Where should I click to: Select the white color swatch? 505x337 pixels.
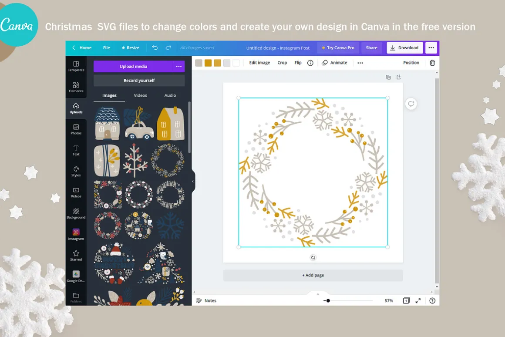[236, 63]
